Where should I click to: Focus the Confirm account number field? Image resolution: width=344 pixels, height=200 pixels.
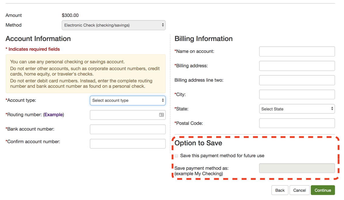click(128, 144)
